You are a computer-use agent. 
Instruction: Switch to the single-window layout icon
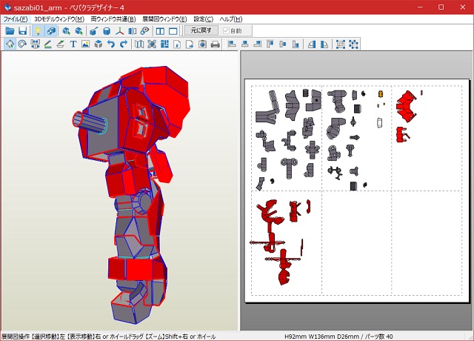(x=173, y=31)
